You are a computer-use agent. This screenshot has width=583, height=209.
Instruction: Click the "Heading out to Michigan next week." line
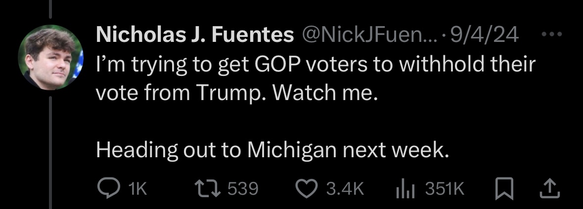coord(272,150)
